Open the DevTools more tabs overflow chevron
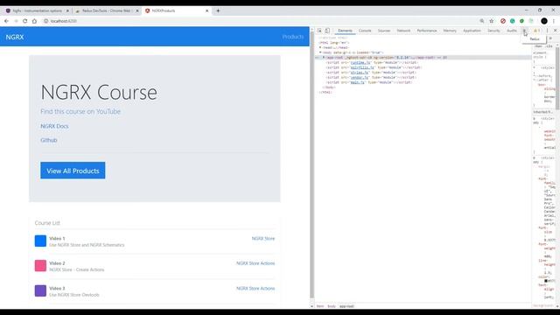Viewport: 560px width, 315px height. point(524,31)
